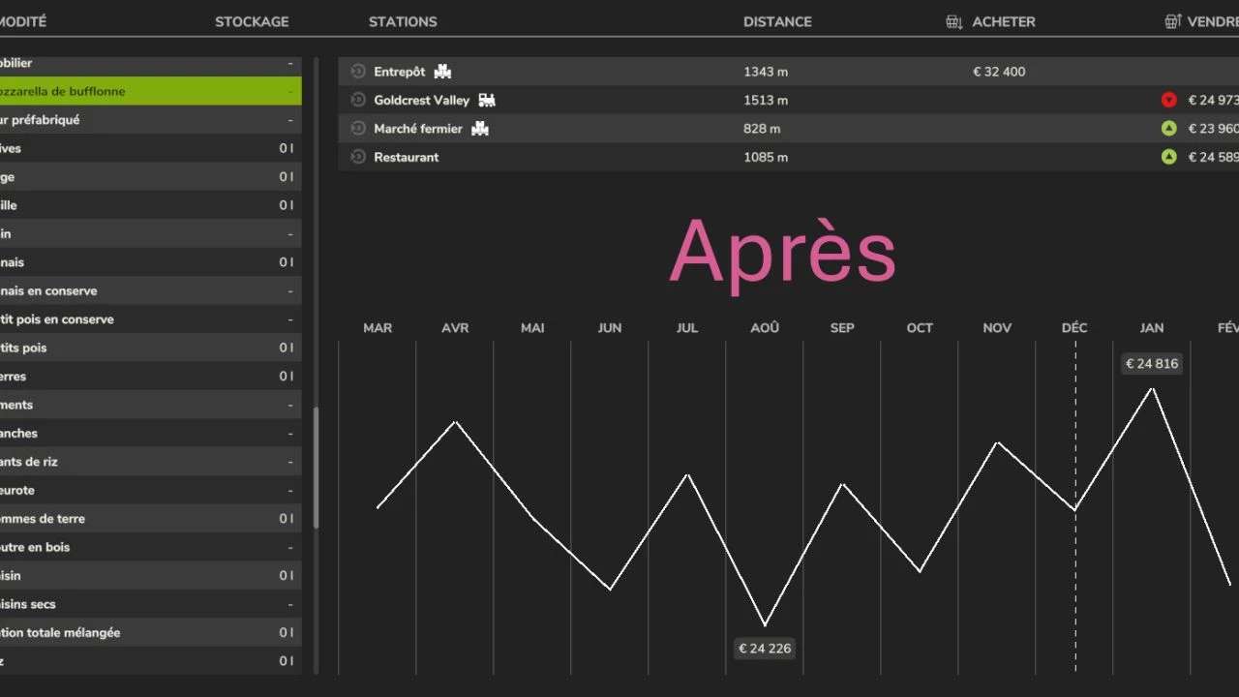Sort stations by the DISTANCE column
Screen dimensions: 1239x697
pyautogui.click(x=777, y=20)
